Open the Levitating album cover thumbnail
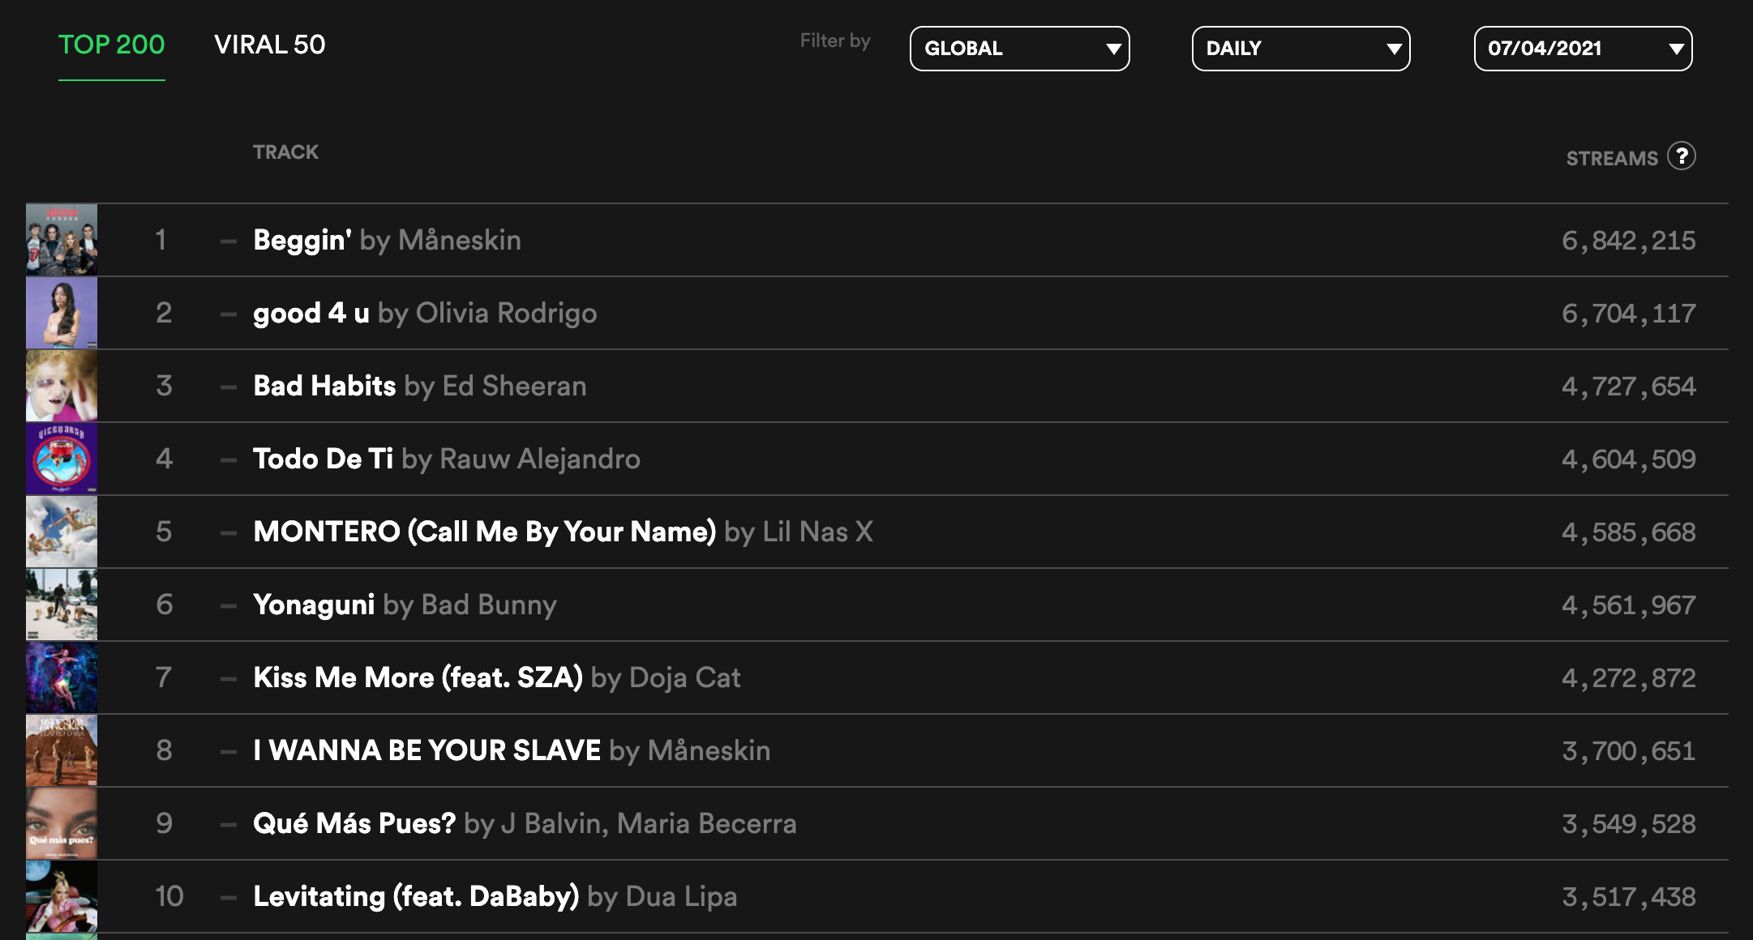The image size is (1753, 940). point(62,896)
